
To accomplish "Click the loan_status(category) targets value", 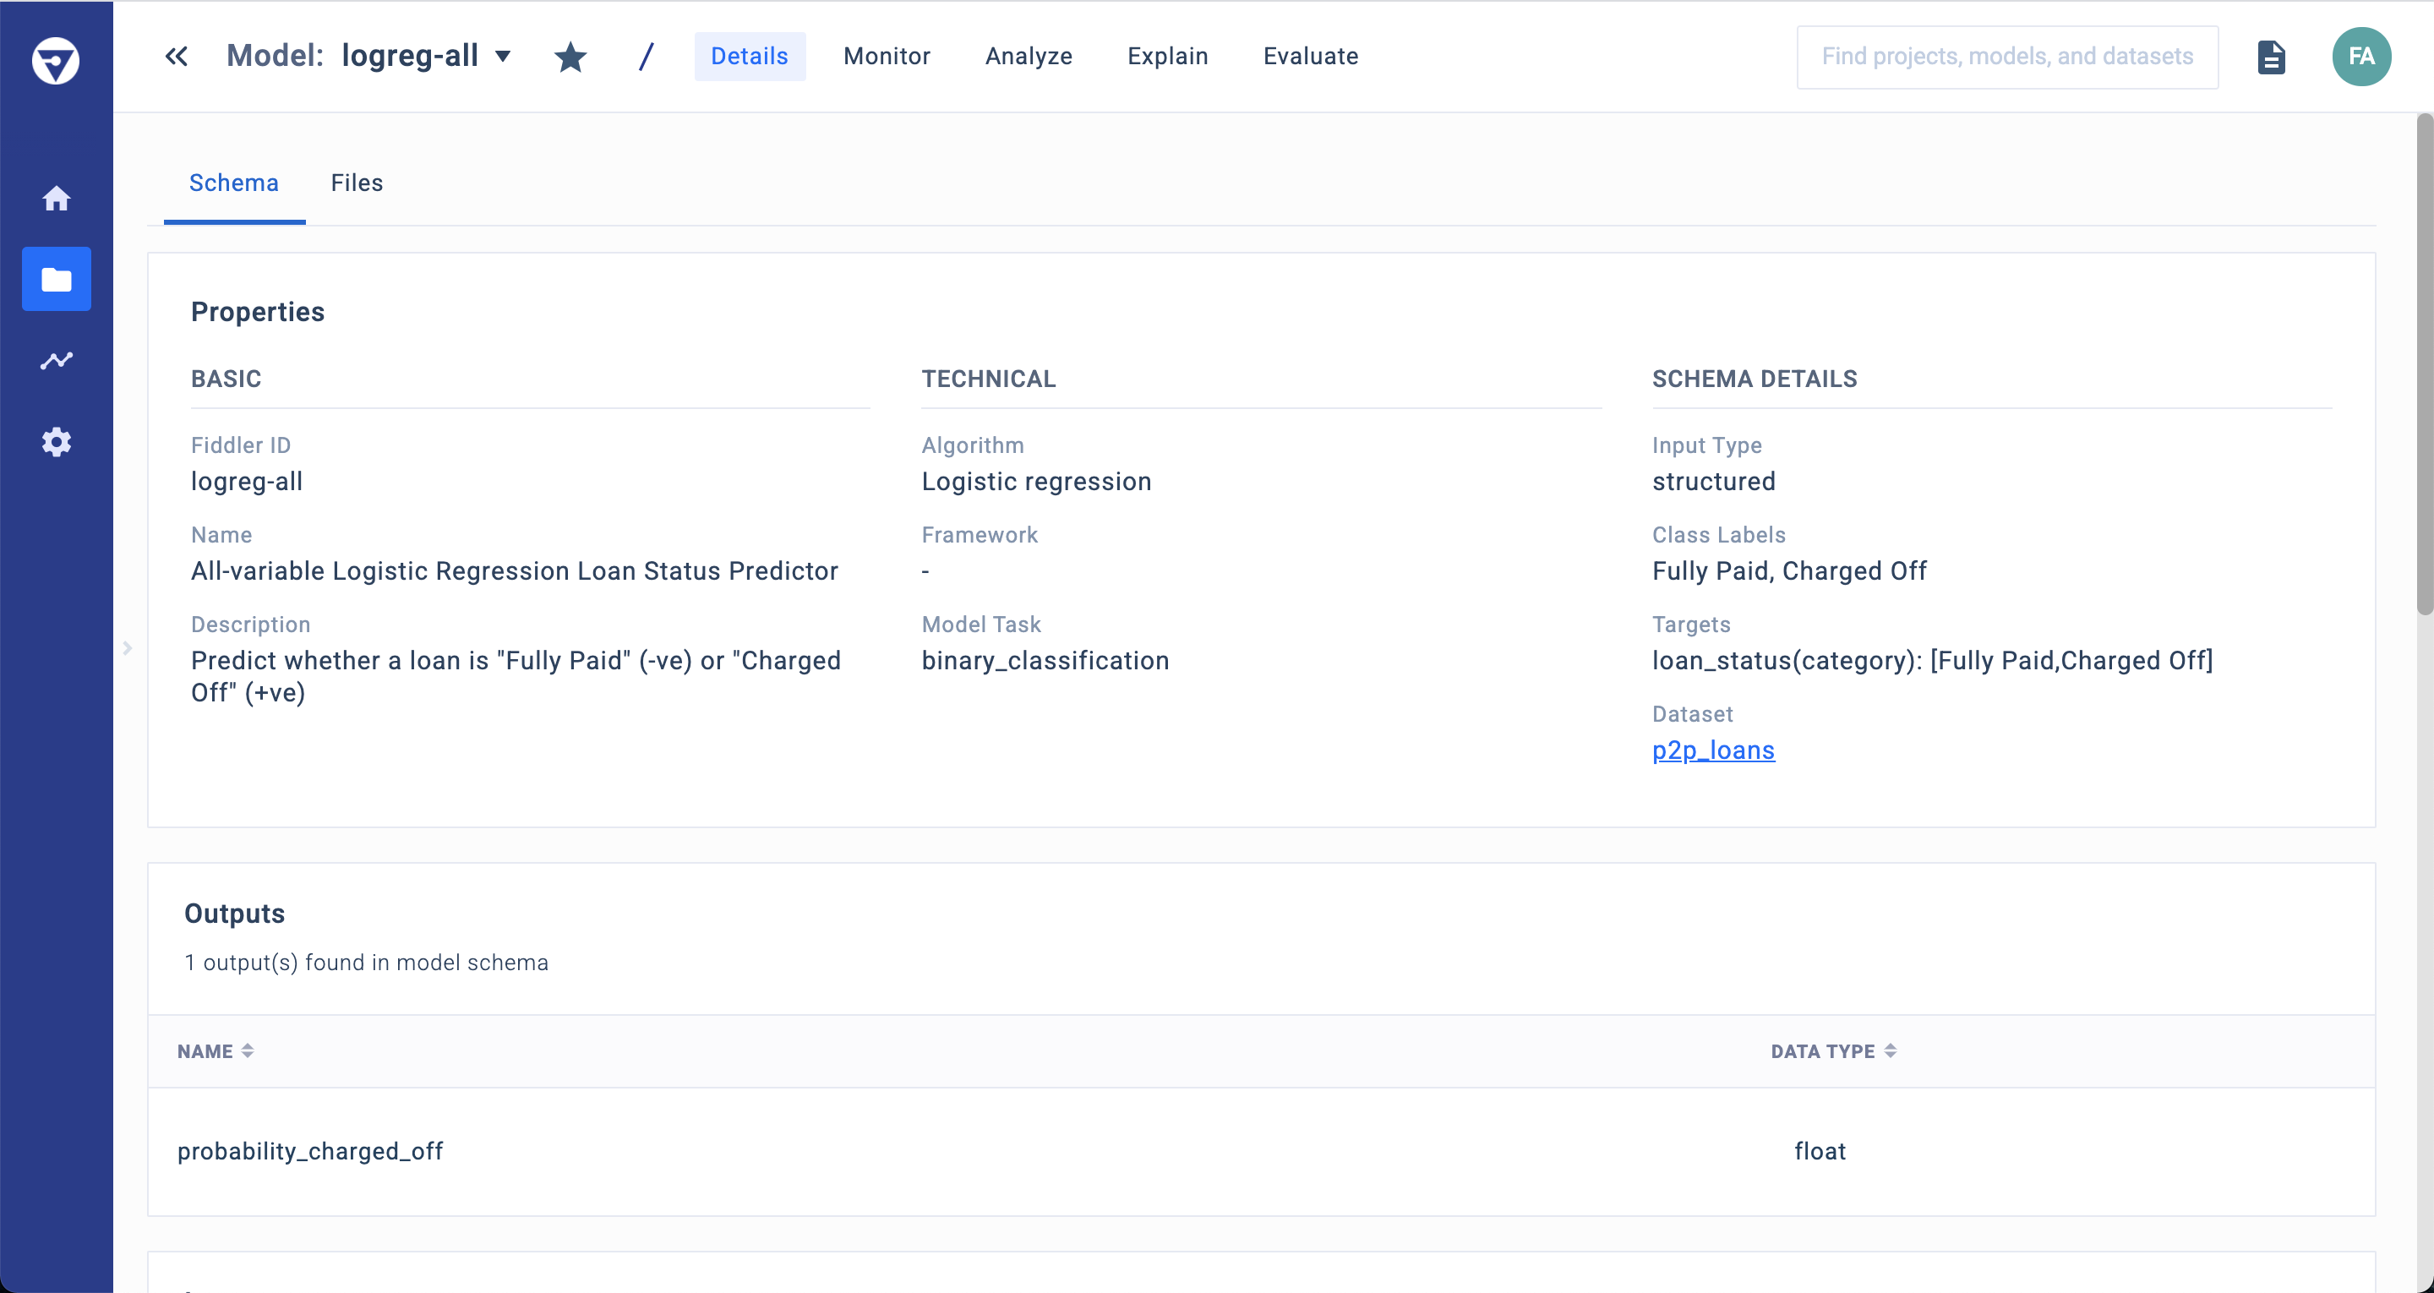I will point(1932,661).
